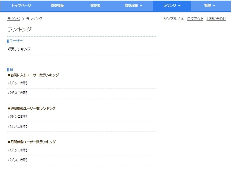Click the 週間稼働ユーザー数ランキング subheading
Image resolution: width=231 pixels, height=186 pixels.
[x=32, y=108]
